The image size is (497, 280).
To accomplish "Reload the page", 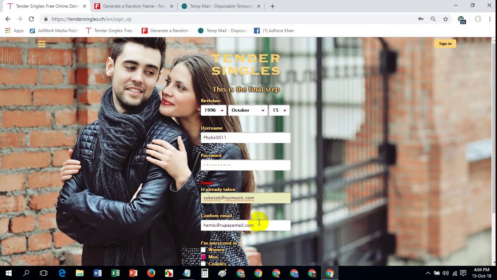I will [x=31, y=19].
